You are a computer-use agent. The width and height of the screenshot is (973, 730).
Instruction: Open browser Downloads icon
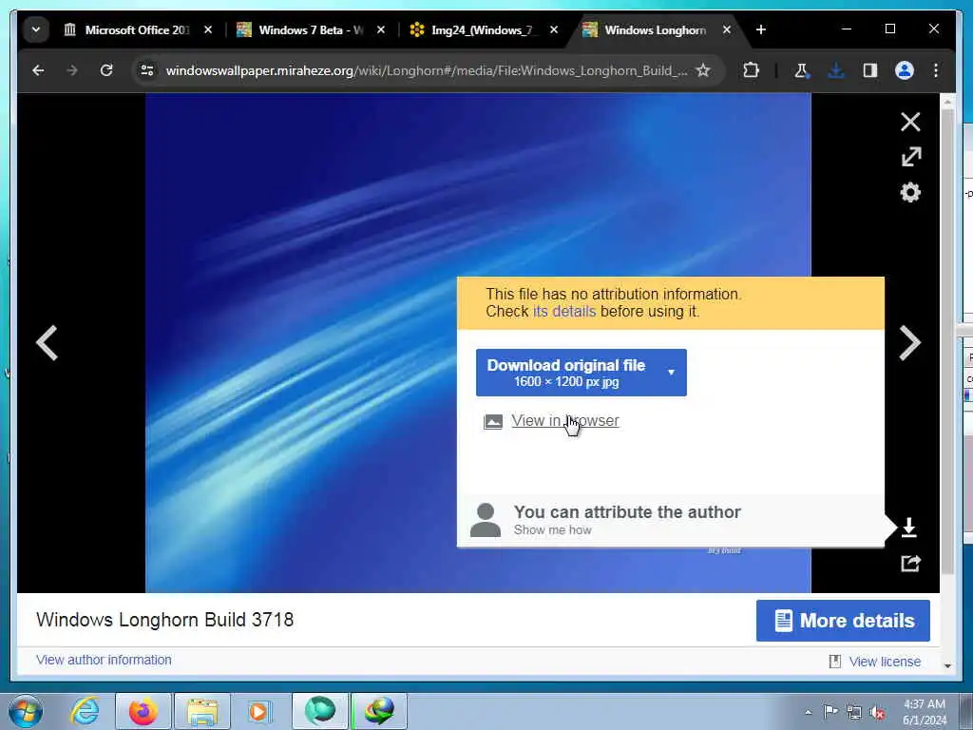[836, 70]
